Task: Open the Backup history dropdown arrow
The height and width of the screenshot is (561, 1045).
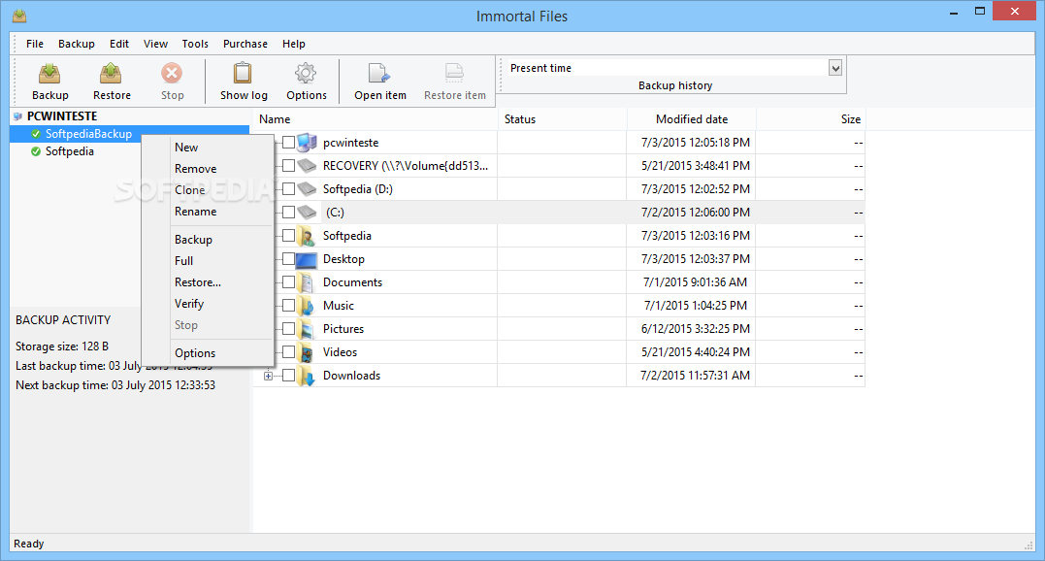Action: click(835, 68)
